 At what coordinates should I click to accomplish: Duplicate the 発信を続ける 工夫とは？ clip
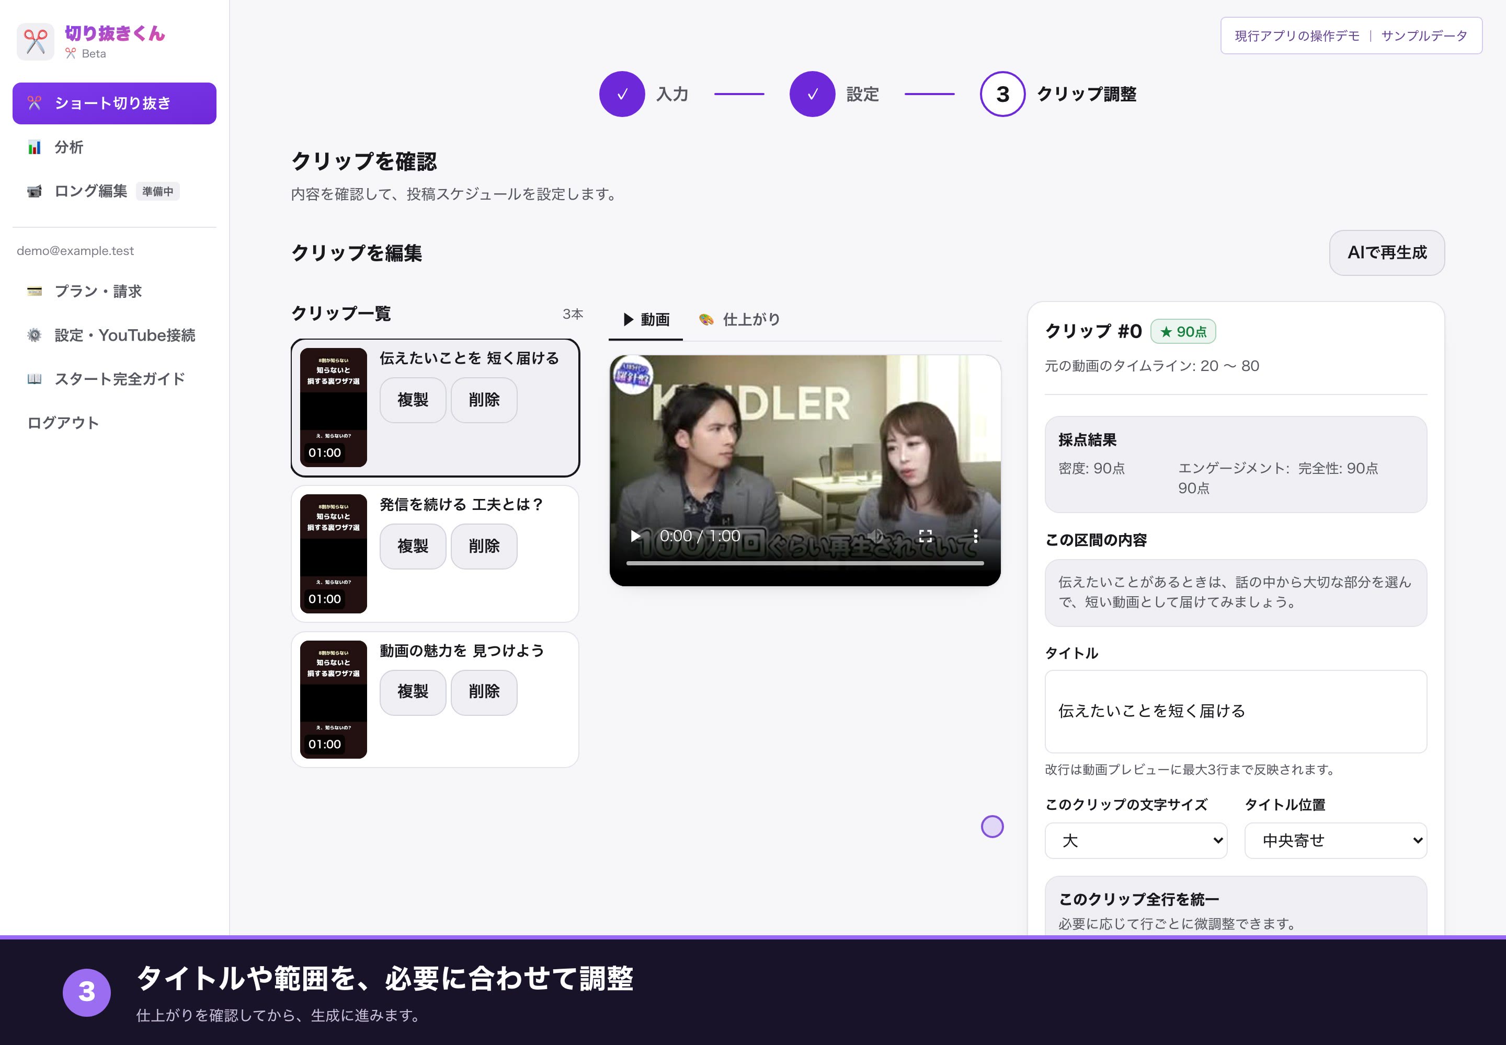coord(413,546)
